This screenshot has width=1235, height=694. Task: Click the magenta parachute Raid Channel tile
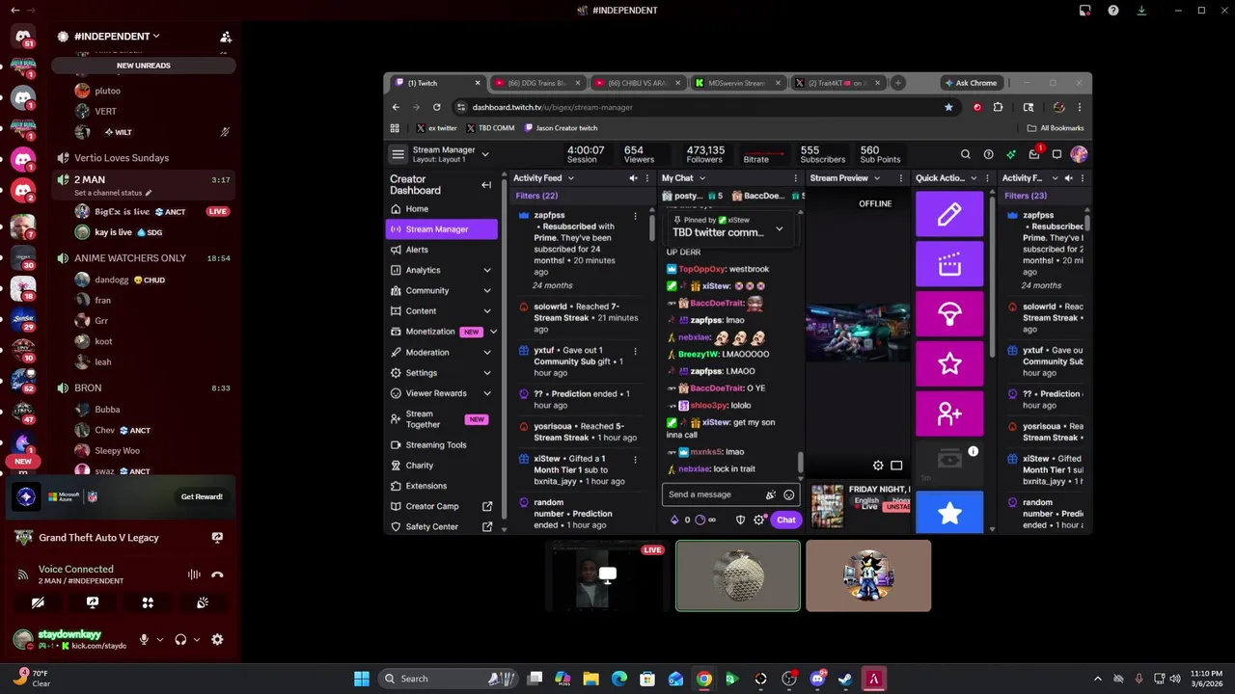[x=949, y=314]
